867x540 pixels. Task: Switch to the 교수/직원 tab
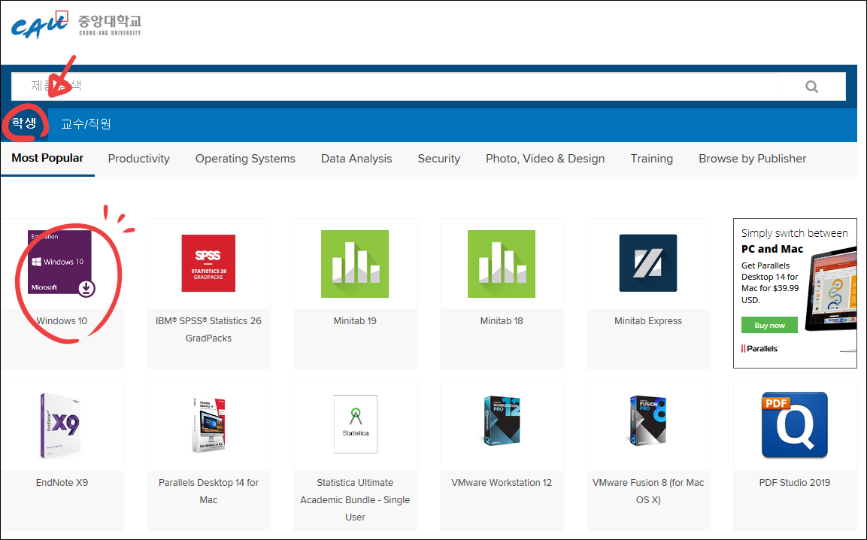[86, 124]
